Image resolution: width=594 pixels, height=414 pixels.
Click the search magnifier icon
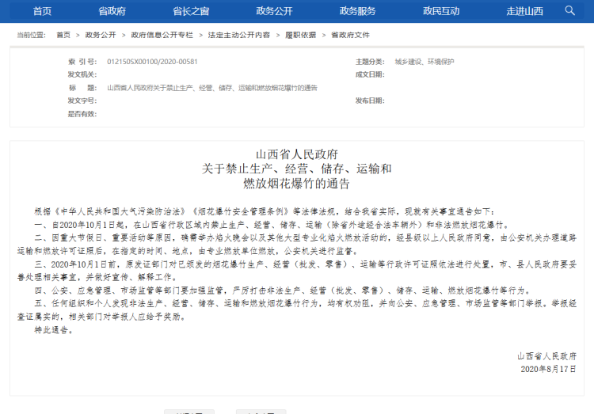(x=570, y=10)
